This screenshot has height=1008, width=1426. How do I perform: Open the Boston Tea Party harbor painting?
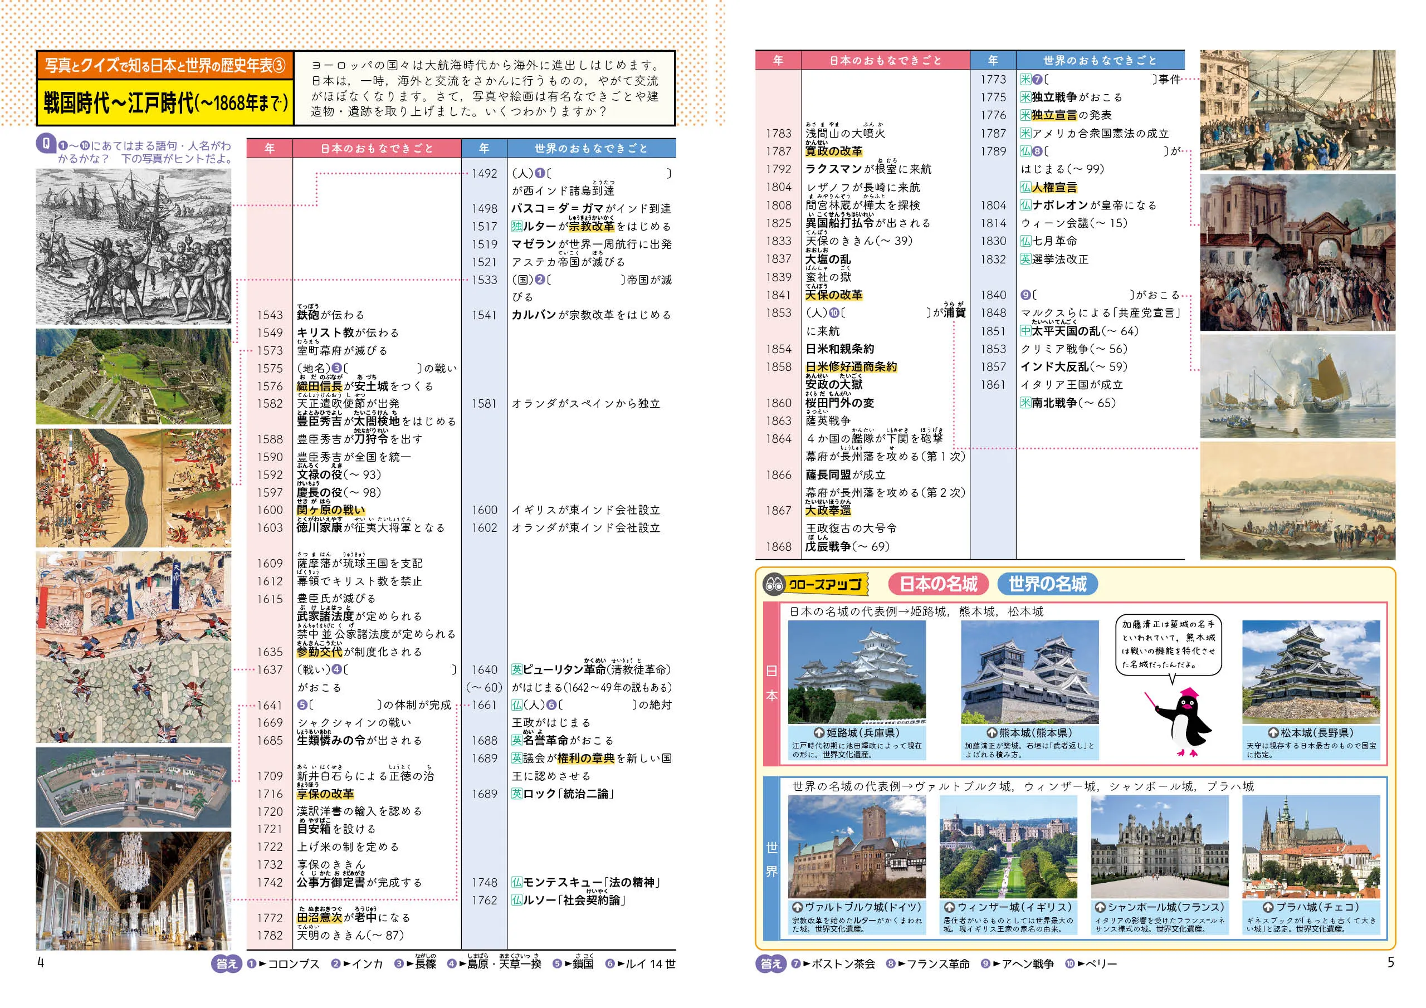[1297, 110]
